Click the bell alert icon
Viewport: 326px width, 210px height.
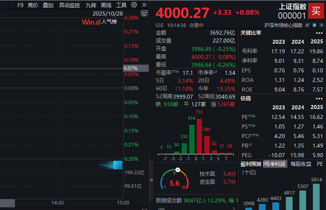click(314, 25)
